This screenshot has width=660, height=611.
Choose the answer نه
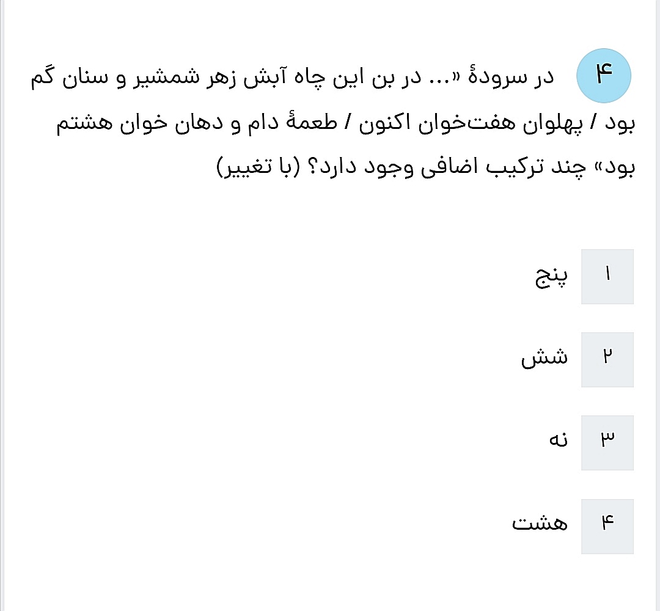click(x=557, y=441)
